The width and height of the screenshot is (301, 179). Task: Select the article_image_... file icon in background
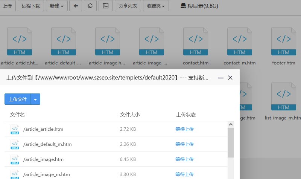[152, 41]
